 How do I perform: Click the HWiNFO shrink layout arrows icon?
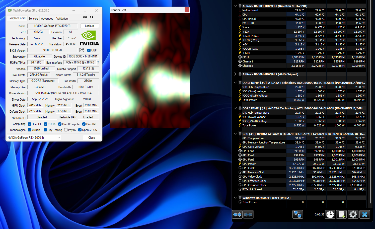coord(248,214)
